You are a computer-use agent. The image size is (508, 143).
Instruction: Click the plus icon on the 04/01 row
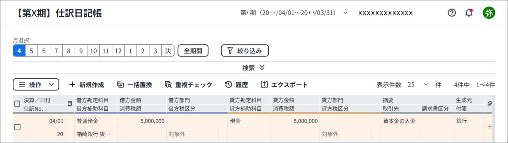click(489, 126)
